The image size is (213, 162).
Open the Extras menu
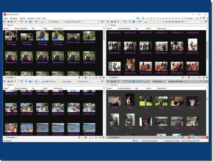click(x=38, y=18)
